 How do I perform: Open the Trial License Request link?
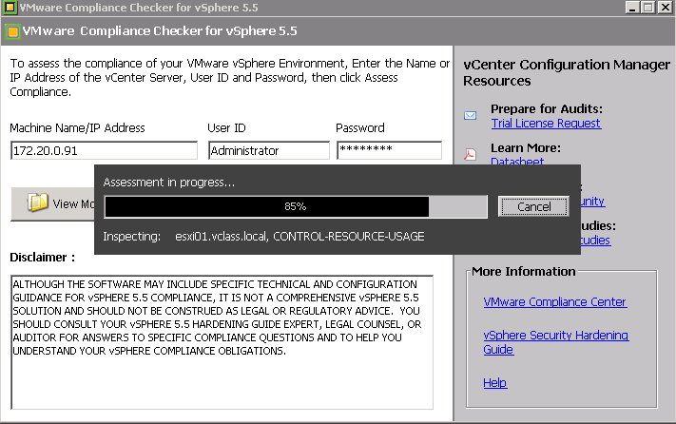click(x=546, y=124)
